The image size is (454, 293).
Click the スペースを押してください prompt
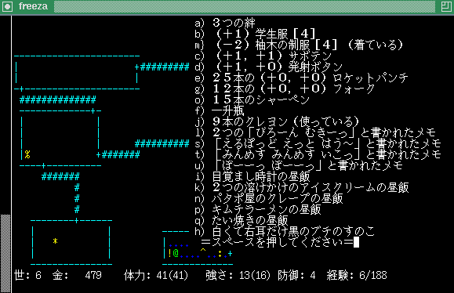277,242
